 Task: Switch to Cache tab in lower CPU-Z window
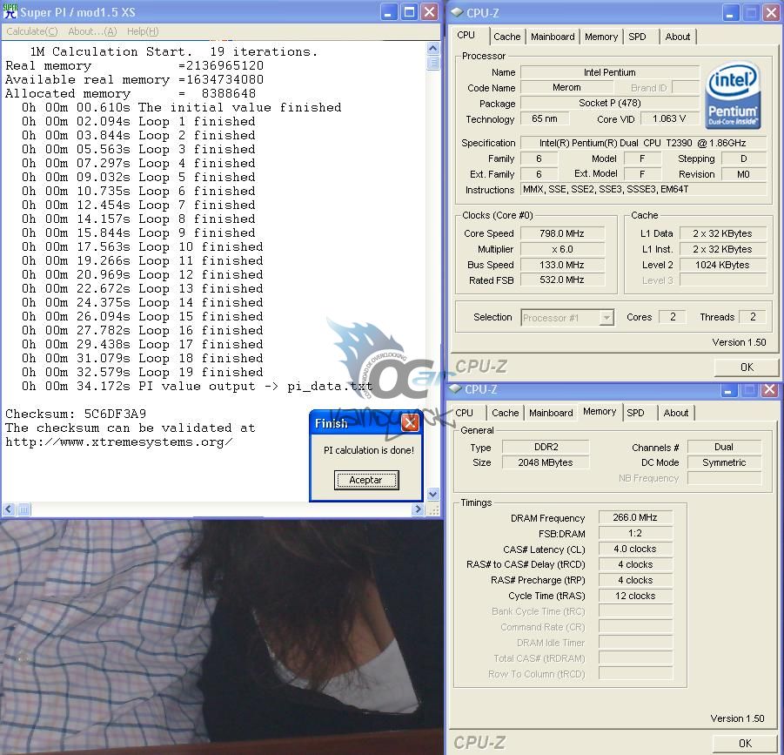(x=505, y=413)
